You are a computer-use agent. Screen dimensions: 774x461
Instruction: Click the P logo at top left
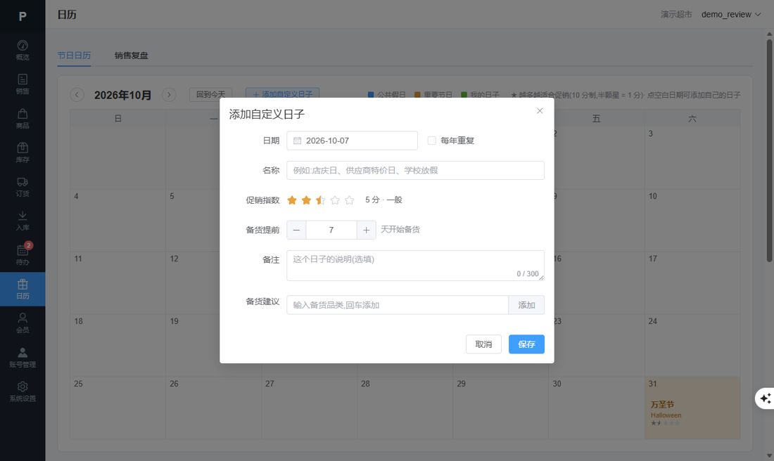pos(23,16)
